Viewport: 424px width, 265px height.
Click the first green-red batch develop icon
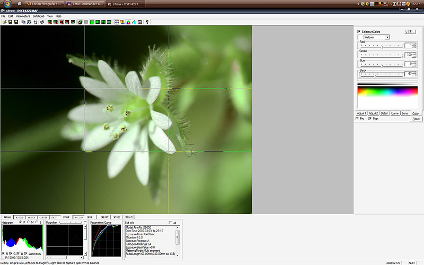pyautogui.click(x=50, y=22)
